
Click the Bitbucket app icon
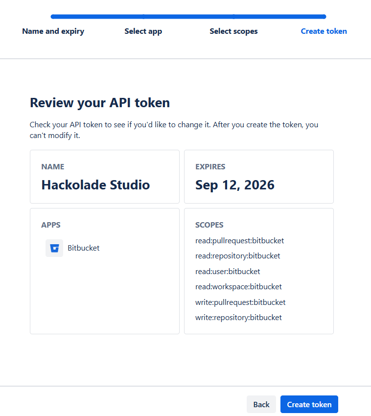pos(54,248)
